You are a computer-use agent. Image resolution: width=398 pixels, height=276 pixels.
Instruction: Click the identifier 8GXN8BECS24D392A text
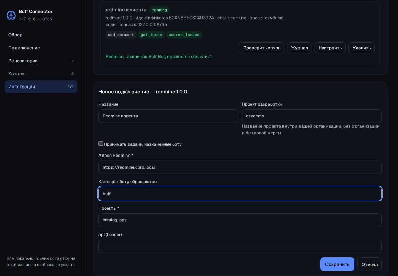click(191, 18)
